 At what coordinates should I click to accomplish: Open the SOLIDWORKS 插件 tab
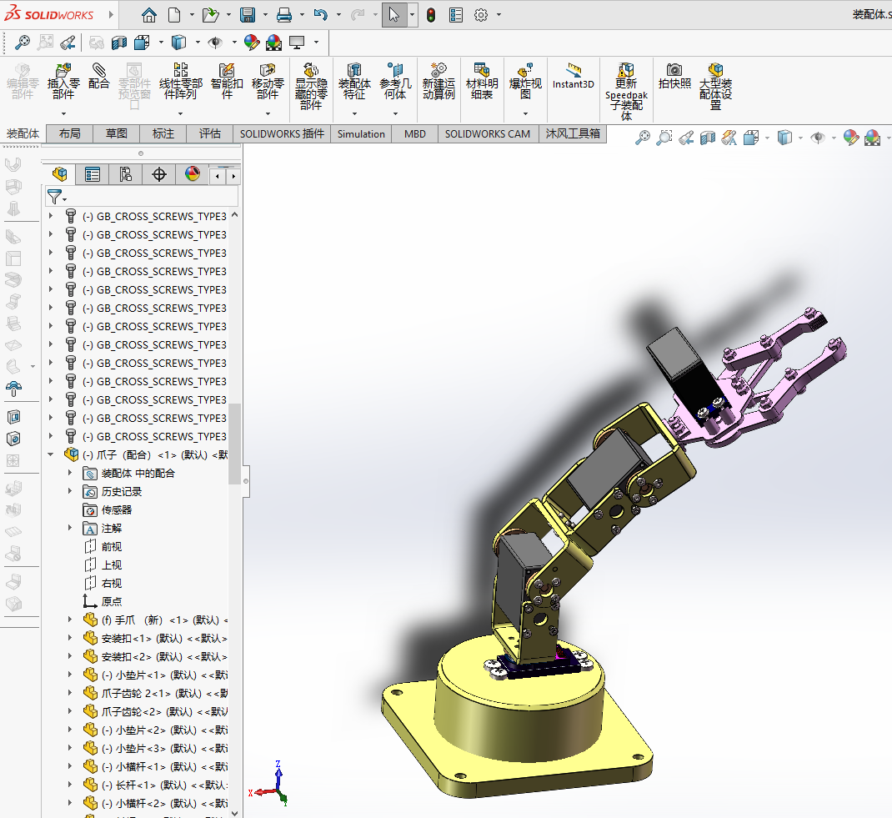point(282,133)
